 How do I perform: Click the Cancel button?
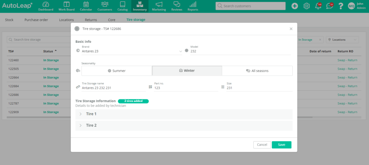click(x=262, y=145)
